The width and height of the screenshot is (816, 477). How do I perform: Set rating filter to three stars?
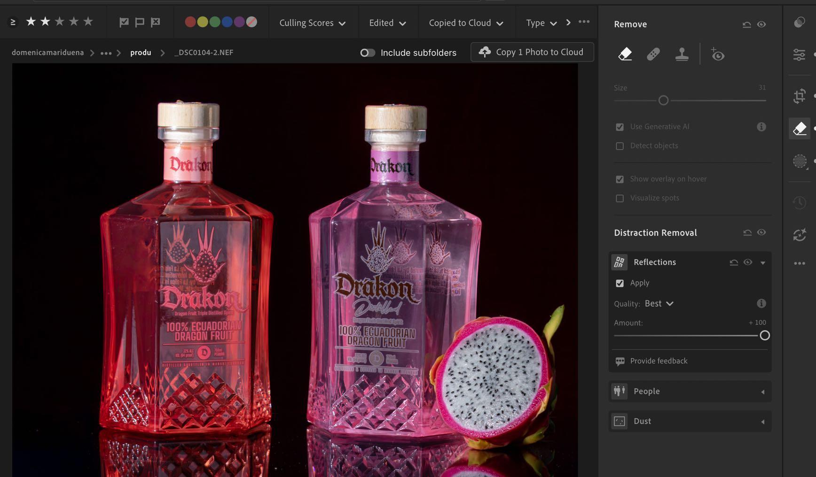[x=59, y=22]
